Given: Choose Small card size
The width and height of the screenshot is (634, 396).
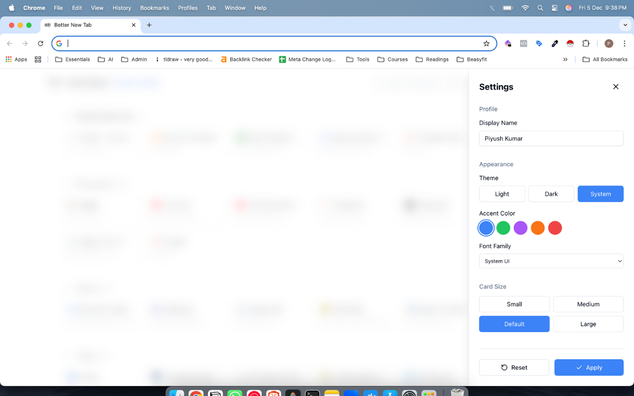Looking at the screenshot, I should (514, 304).
